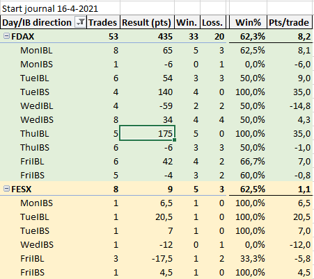Select the FESX TueIBL result 20,5

[x=164, y=217]
